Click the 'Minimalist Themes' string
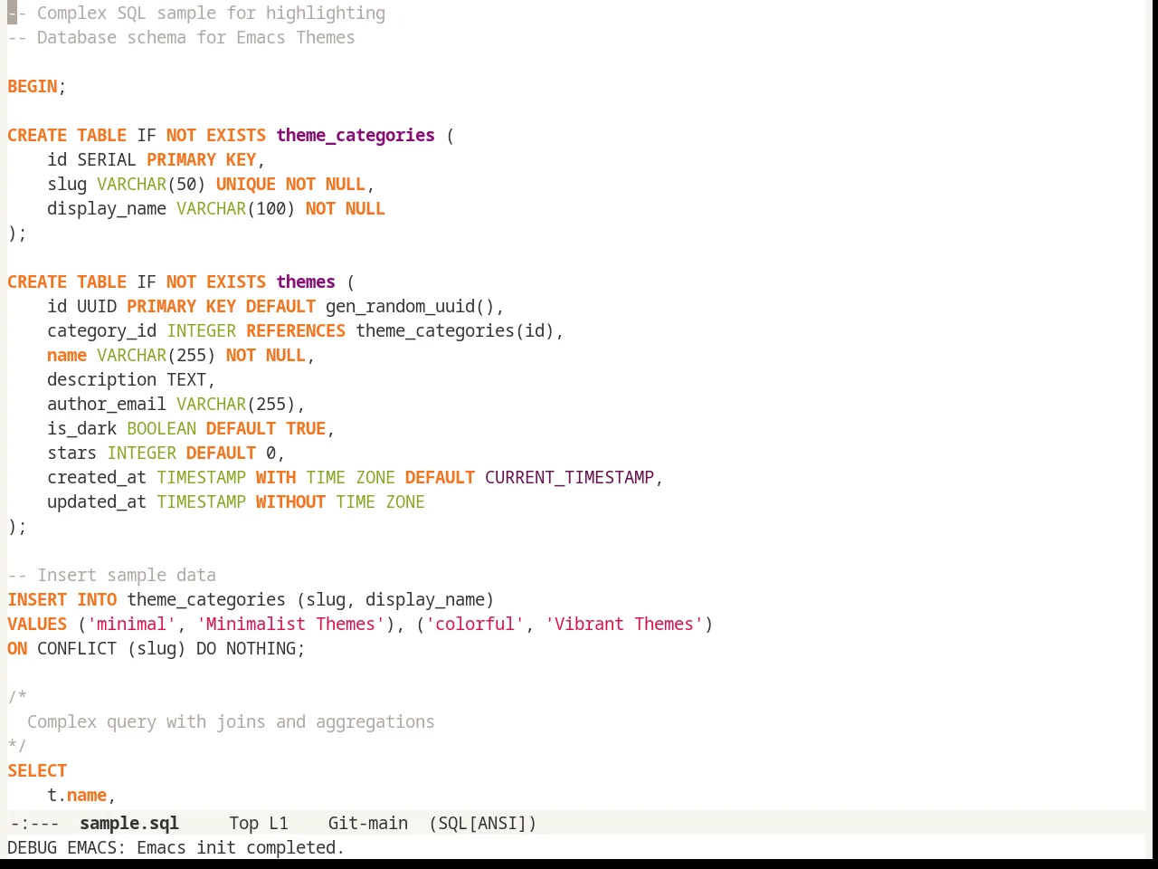1158x869 pixels. [x=290, y=625]
